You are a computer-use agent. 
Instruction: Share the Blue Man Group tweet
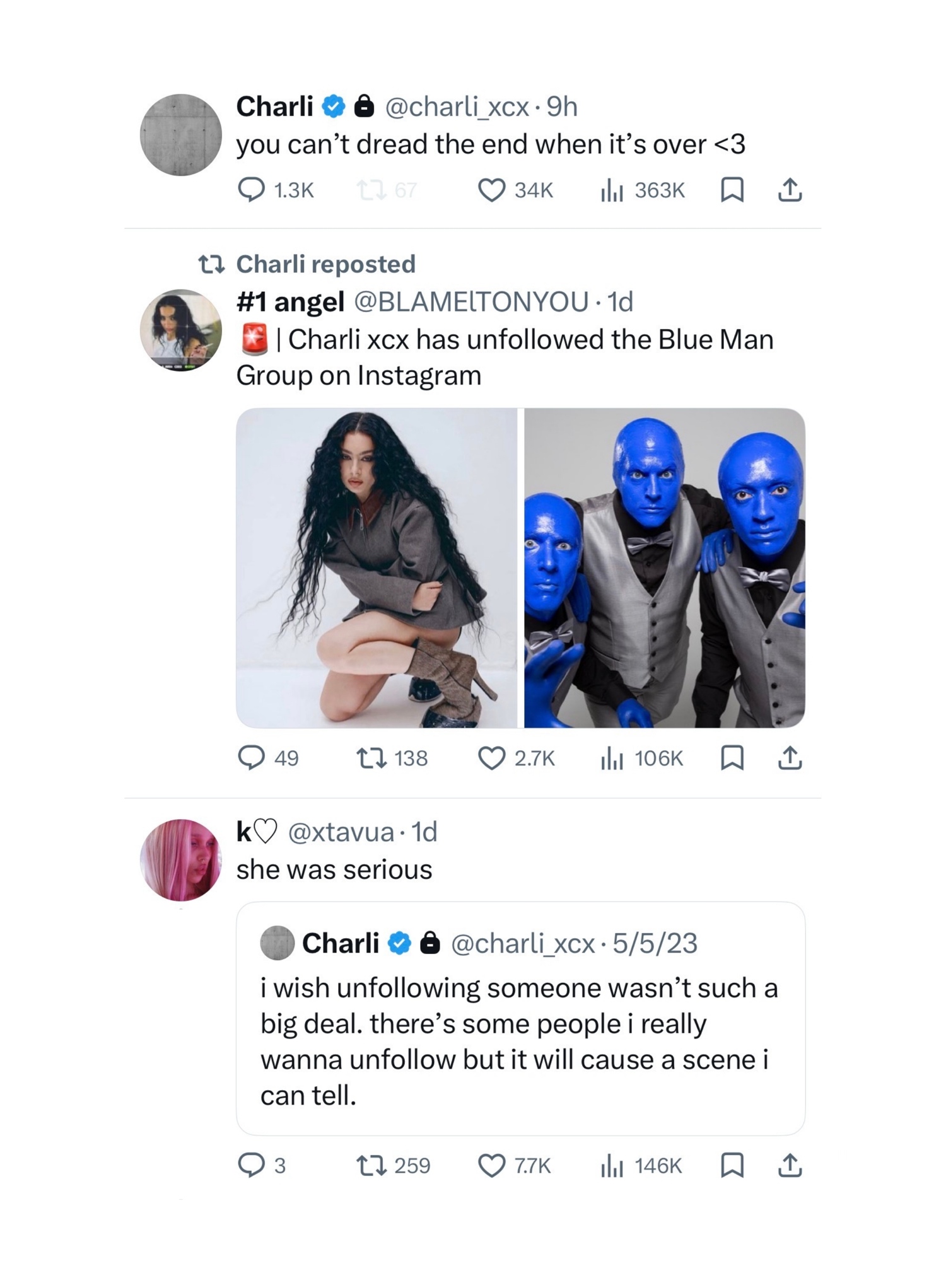(790, 758)
